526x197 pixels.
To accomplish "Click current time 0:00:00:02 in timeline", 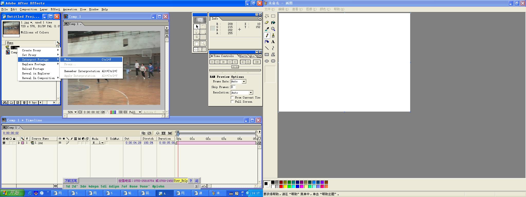I will click(x=11, y=133).
